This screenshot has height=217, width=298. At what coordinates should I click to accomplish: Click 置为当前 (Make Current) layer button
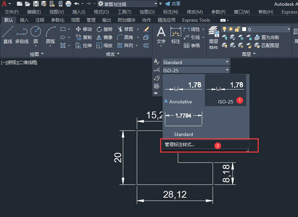[x=267, y=37]
